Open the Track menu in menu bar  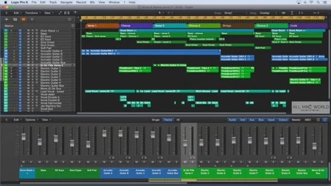(53, 2)
